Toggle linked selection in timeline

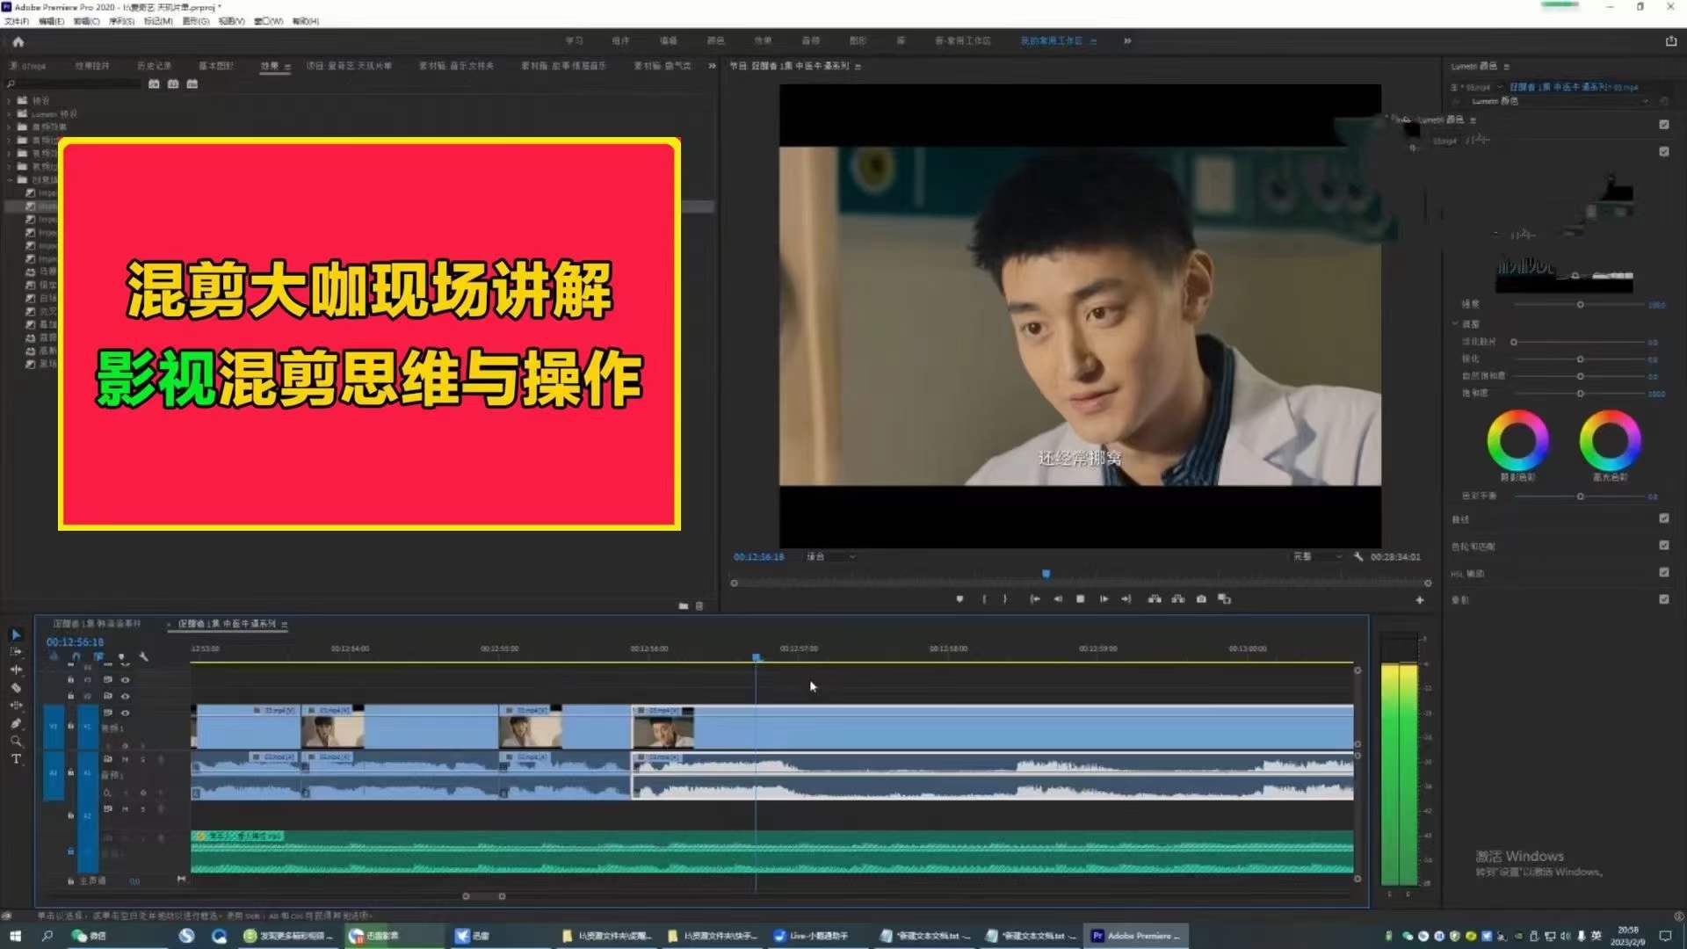(98, 656)
